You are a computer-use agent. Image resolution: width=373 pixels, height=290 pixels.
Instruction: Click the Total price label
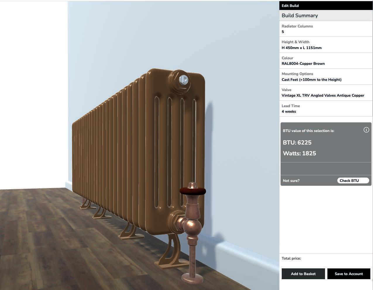coord(291,258)
